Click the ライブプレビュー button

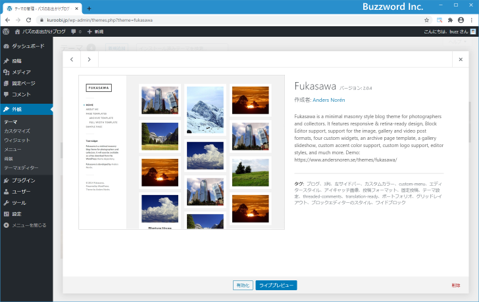tap(276, 285)
